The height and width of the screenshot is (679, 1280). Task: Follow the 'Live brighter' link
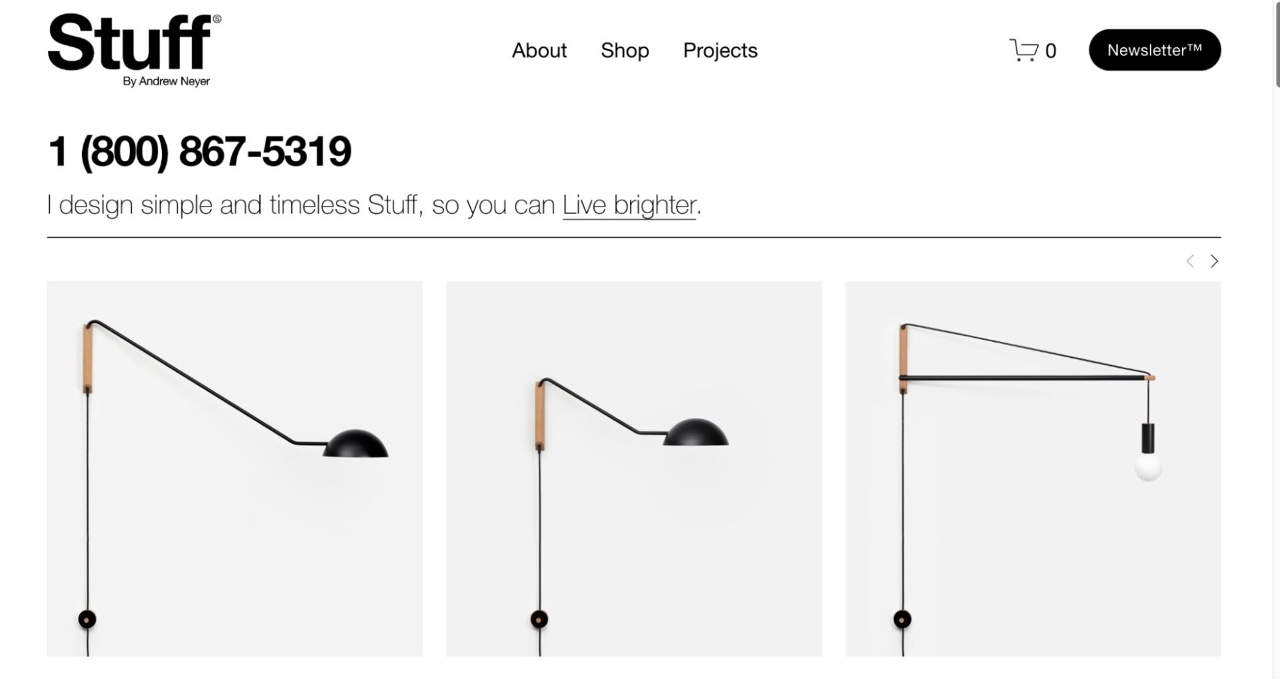(629, 205)
